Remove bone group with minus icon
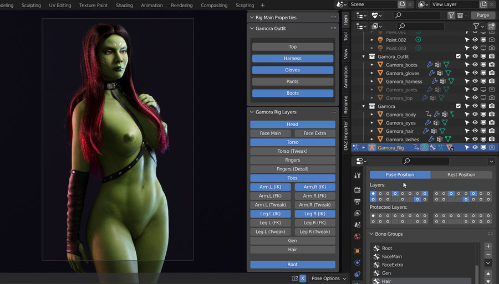This screenshot has height=284, width=499. pos(488,255)
